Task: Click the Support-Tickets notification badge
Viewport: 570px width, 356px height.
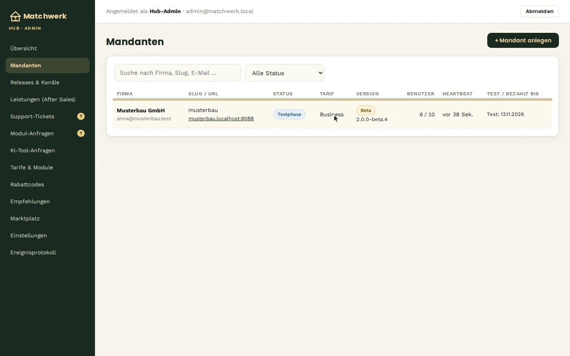Action: [x=81, y=116]
